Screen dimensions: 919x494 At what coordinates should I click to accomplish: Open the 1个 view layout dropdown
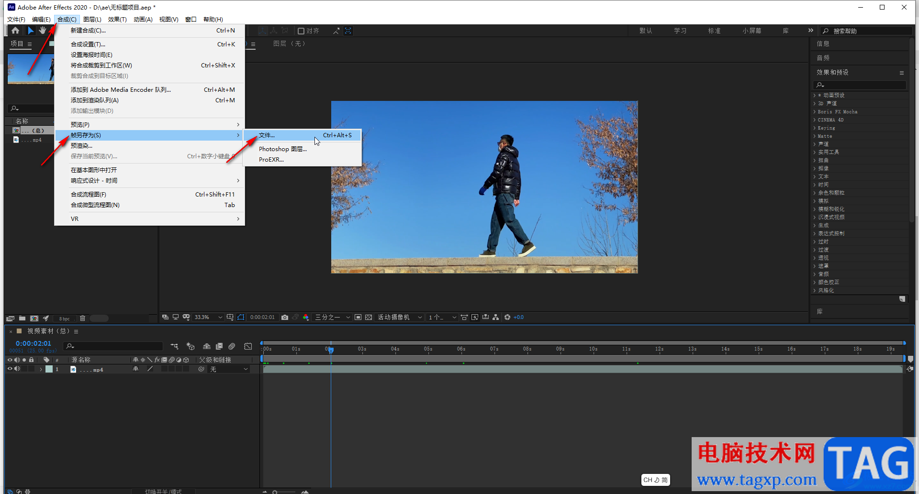pyautogui.click(x=442, y=317)
